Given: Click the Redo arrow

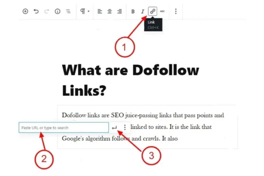Looking at the screenshot, I should (47, 11).
